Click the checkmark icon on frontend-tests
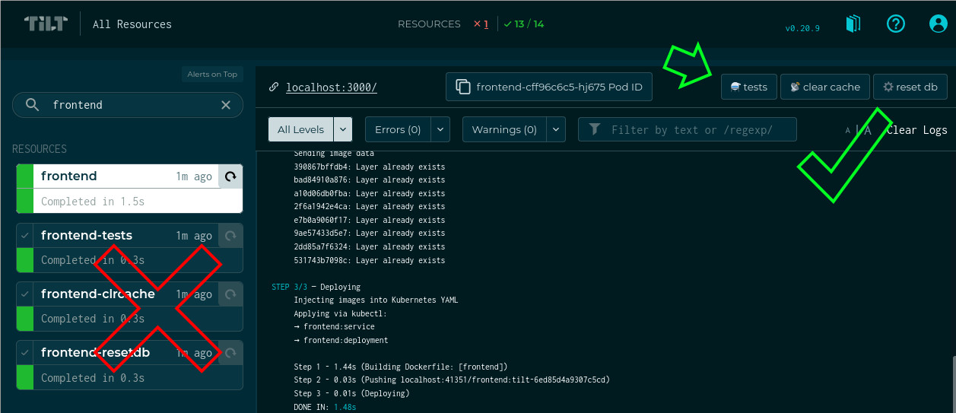Viewport: 956px width, 413px height. (x=25, y=236)
